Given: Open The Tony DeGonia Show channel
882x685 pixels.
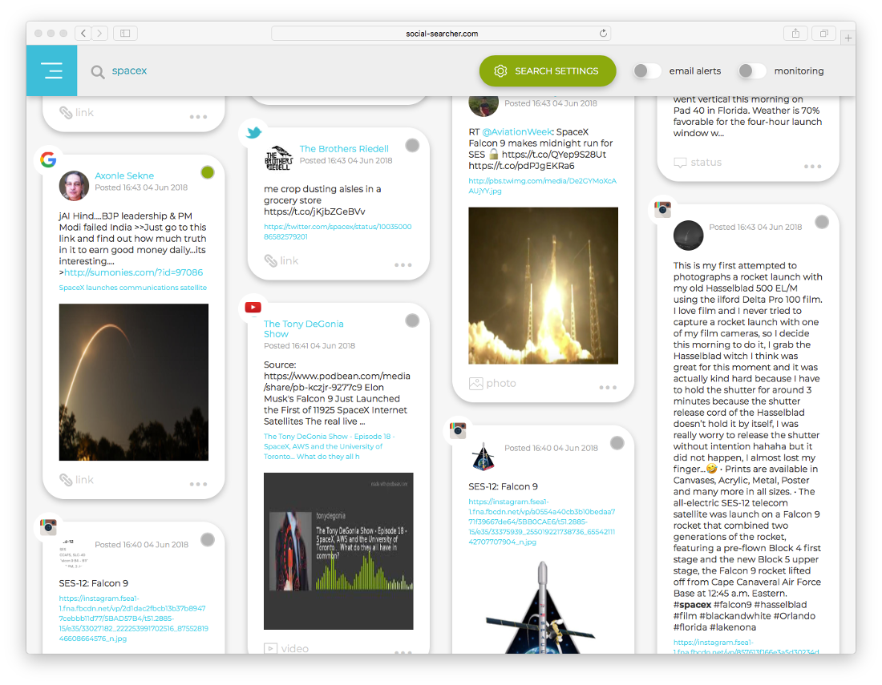Looking at the screenshot, I should point(304,328).
